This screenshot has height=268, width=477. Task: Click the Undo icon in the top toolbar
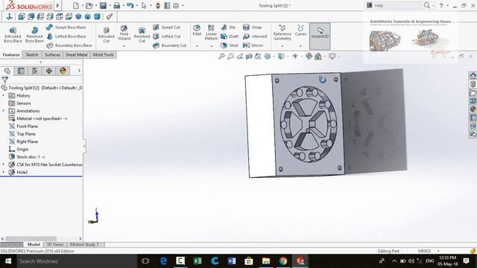click(130, 5)
